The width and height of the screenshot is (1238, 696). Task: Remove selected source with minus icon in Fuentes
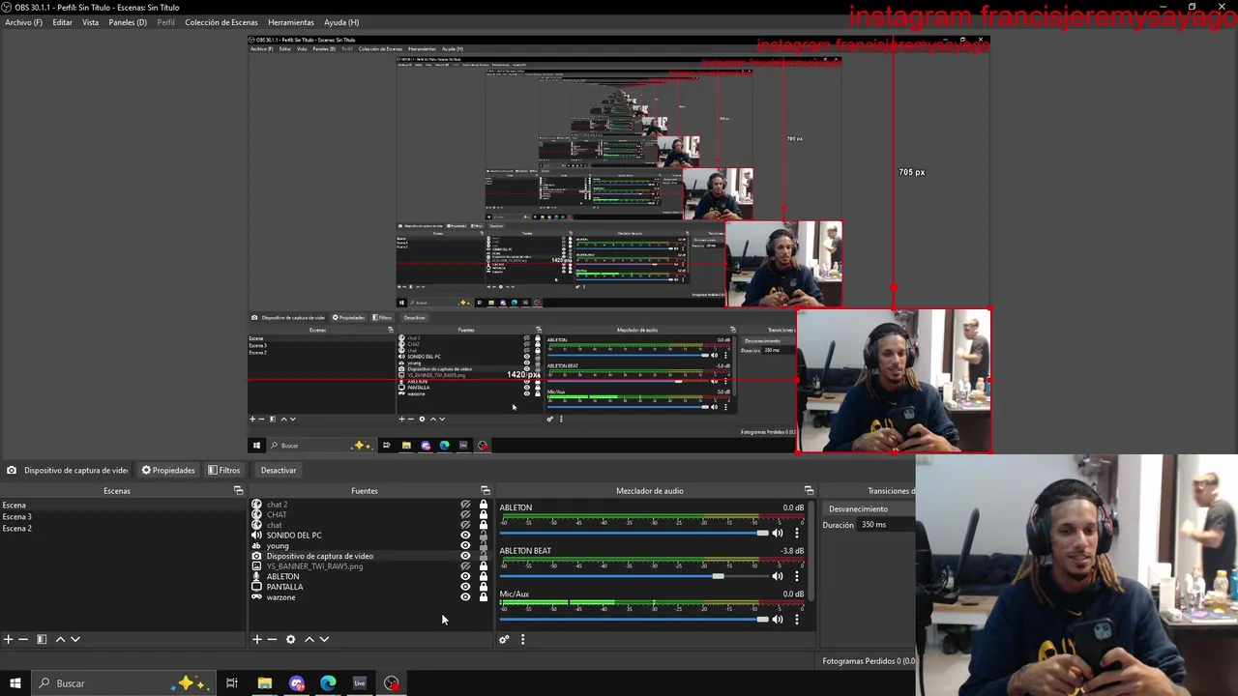point(272,639)
